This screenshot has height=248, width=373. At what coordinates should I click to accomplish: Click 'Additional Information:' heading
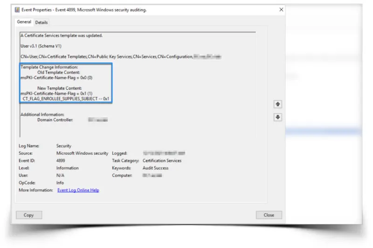click(x=42, y=114)
